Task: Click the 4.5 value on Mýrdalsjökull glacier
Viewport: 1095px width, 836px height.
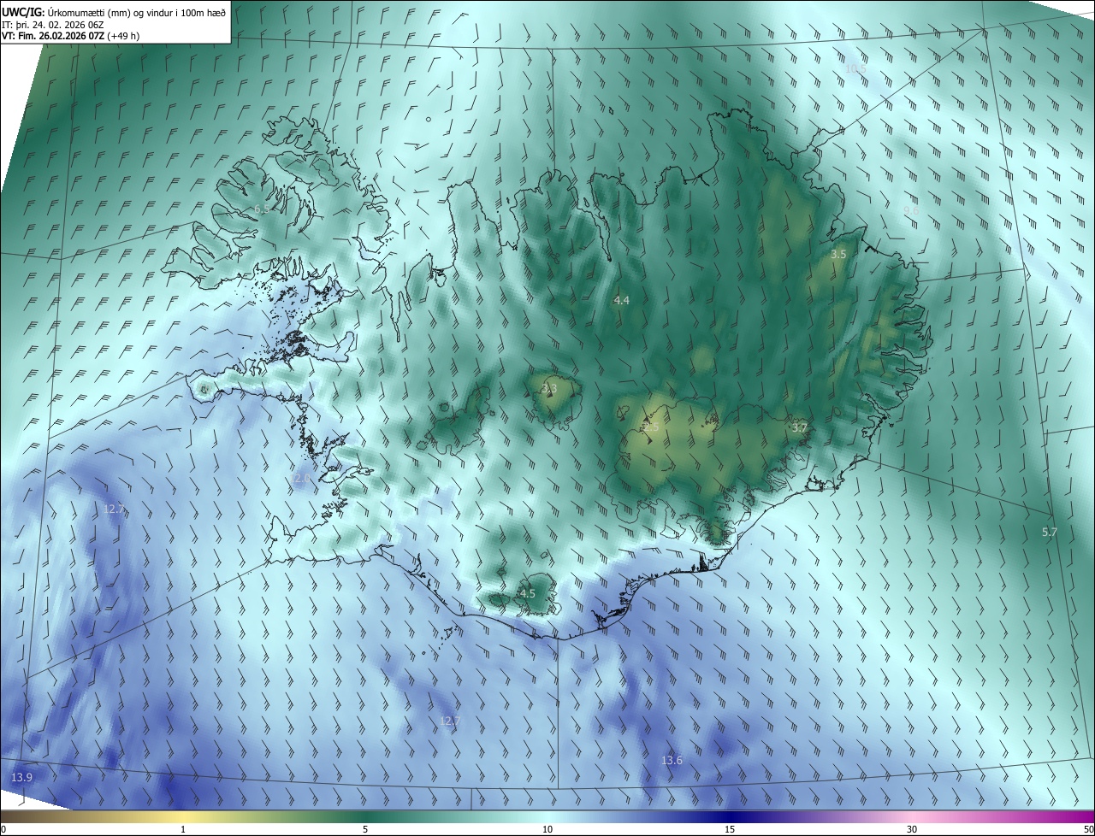Action: click(528, 593)
